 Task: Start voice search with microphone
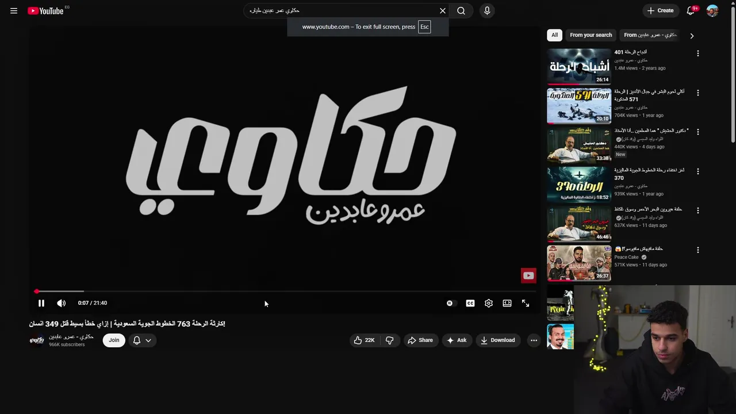(x=487, y=10)
